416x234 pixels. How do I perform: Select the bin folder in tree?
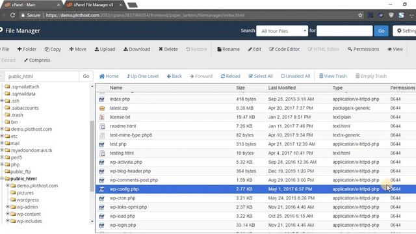[x=14, y=122]
